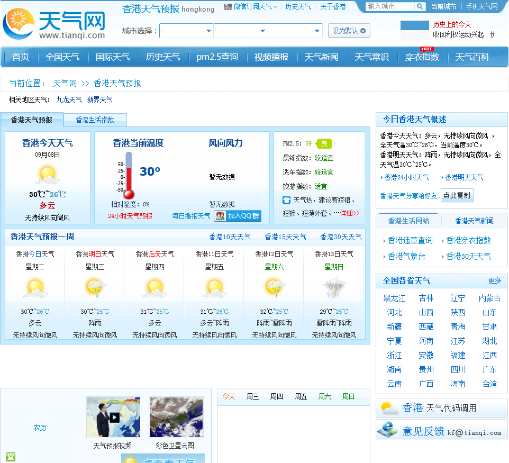This screenshot has height=463, width=509.
Task: Select the 周三 forecast tab
Action: tap(252, 396)
